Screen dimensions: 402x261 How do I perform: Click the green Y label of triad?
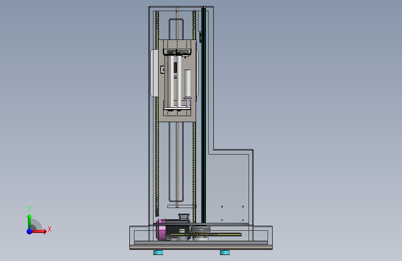coord(29,209)
